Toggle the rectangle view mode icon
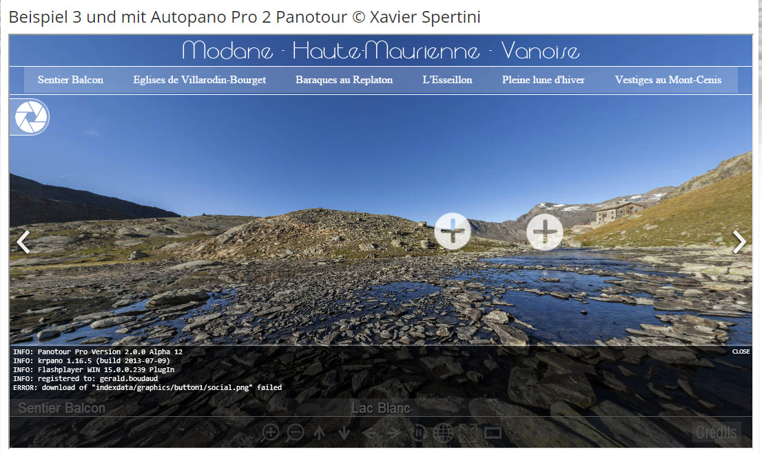The width and height of the screenshot is (762, 454). pyautogui.click(x=493, y=432)
